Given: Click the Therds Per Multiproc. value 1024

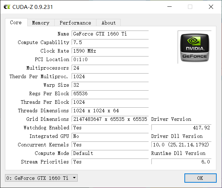Looking at the screenshot, I should [x=110, y=76].
